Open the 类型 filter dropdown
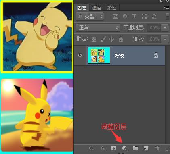This screenshot has width=170, height=154. click(90, 17)
